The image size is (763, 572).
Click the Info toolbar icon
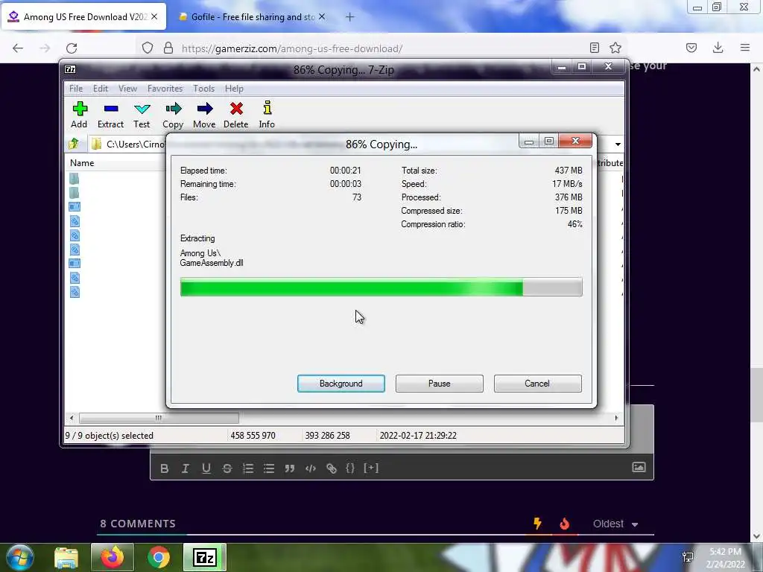[x=267, y=114]
